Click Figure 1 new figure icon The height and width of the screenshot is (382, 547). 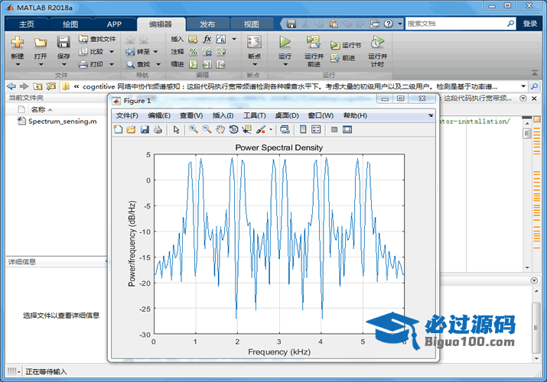(x=118, y=130)
